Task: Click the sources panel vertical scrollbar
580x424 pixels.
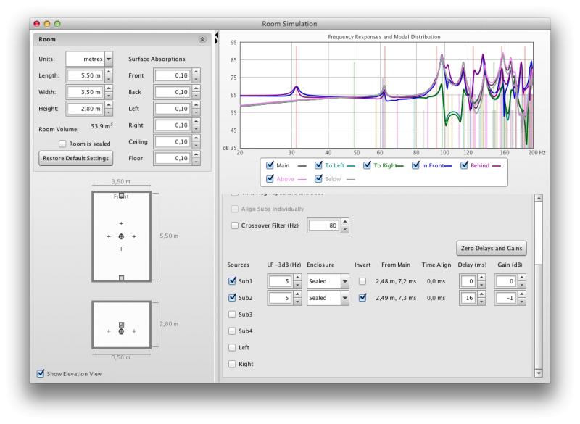Action: 538,283
